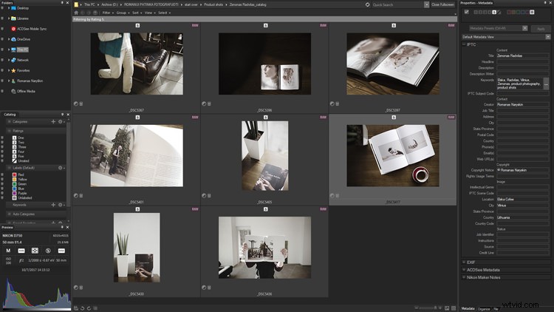Viewport: 554px width, 312px height.
Task: Toggle the Easy-Select marker beside the Network folder
Action: (x=2, y=60)
